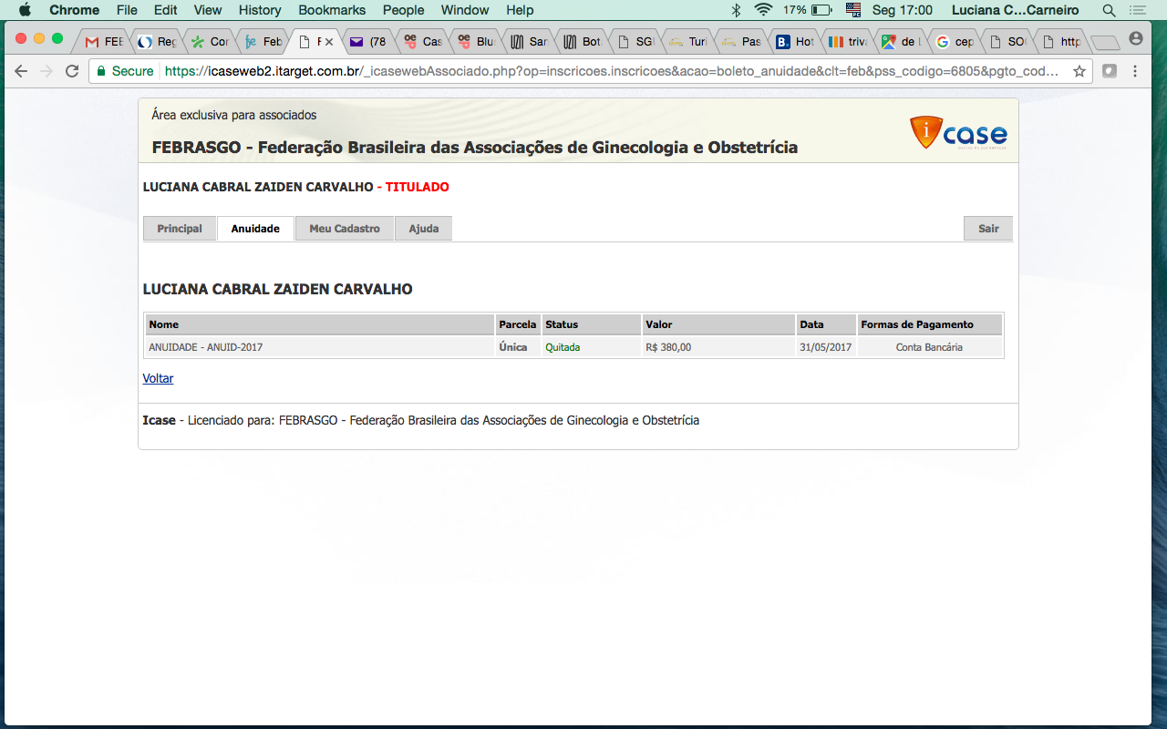1167x729 pixels.
Task: Bookmark this page with the star icon
Action: pos(1079,71)
